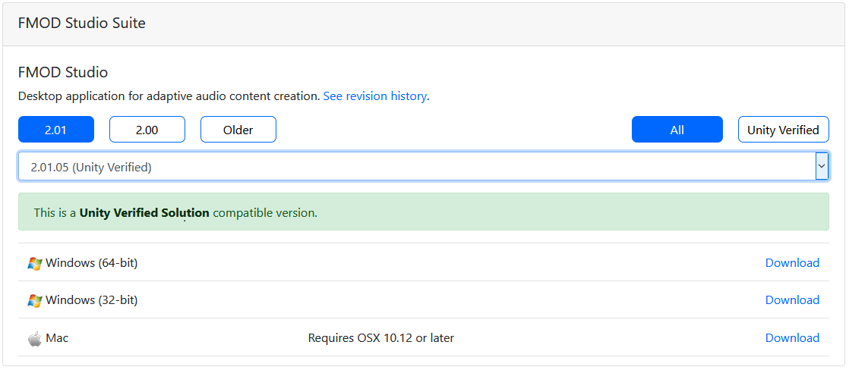Click the Desktop application for adaptive audio description

(169, 96)
